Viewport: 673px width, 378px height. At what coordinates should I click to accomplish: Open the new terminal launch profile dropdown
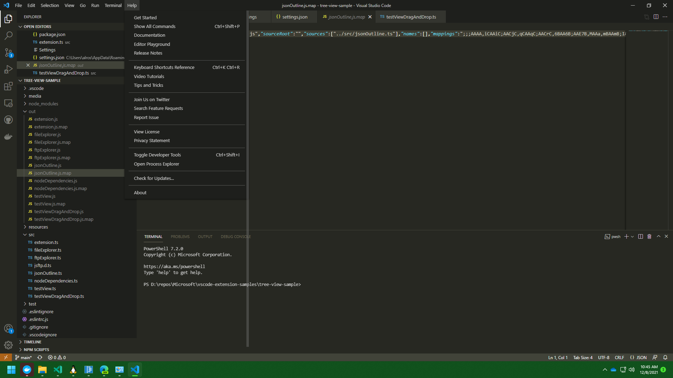tap(632, 237)
